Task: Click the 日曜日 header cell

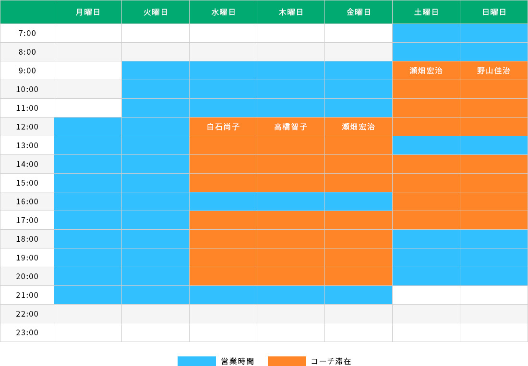Action: click(494, 12)
